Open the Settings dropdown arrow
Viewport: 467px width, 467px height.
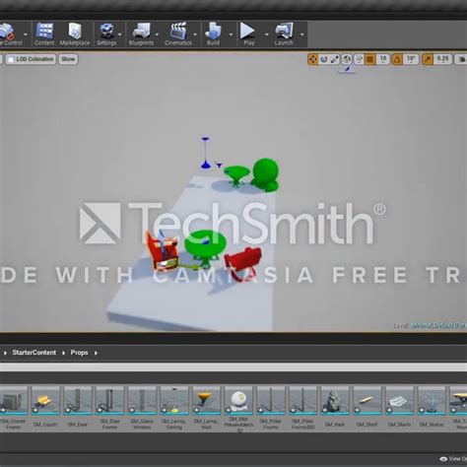120,34
